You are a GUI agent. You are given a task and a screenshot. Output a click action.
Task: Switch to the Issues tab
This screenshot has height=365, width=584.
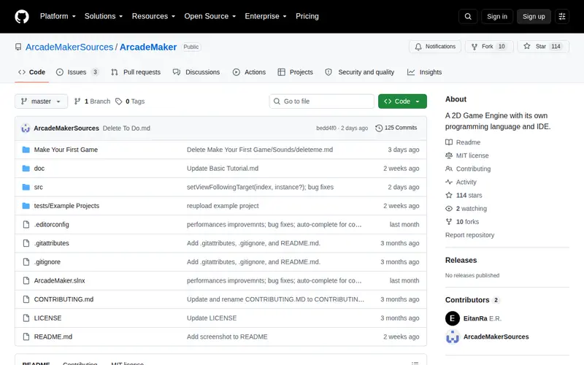click(x=77, y=72)
